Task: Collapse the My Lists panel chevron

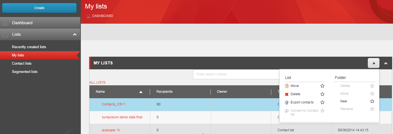Action: click(x=386, y=63)
